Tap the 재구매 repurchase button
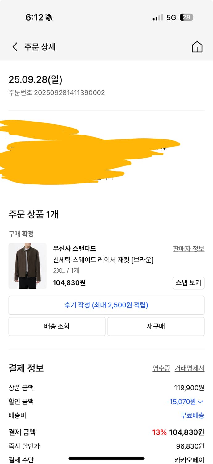Image resolution: width=213 pixels, height=464 pixels. point(156,326)
